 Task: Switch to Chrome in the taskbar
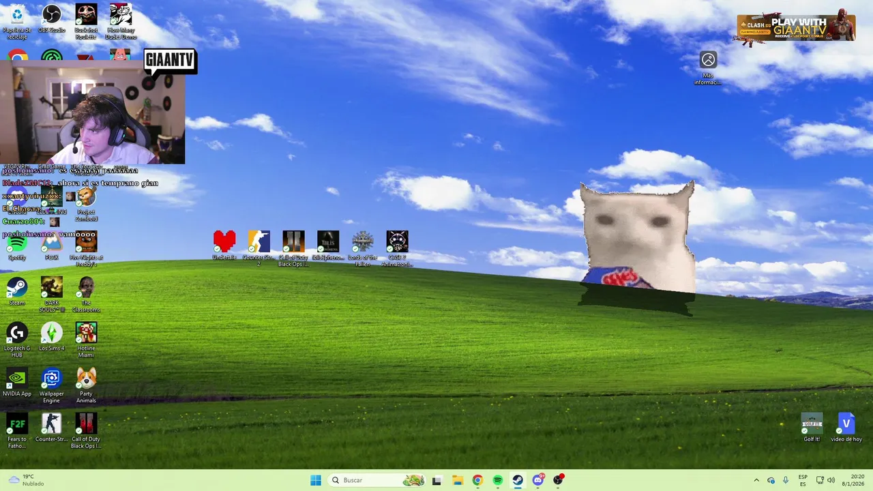pos(477,480)
